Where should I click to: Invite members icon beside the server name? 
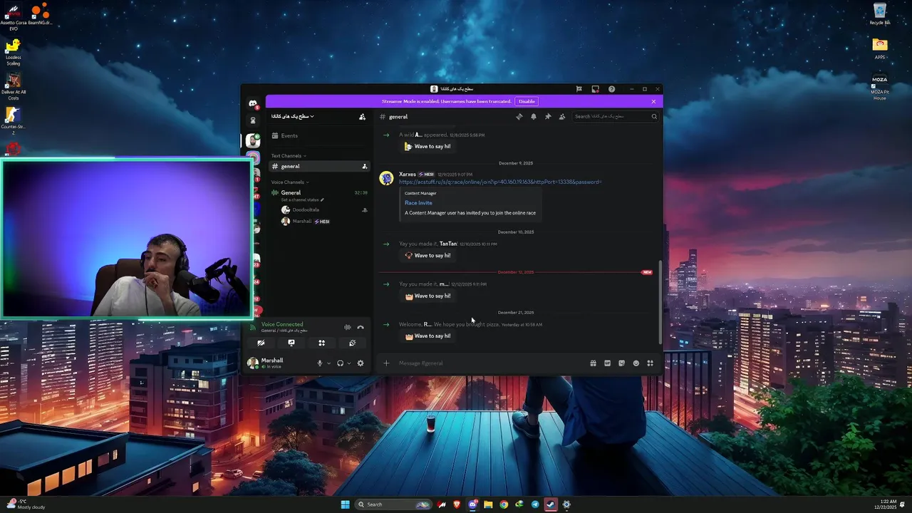362,116
